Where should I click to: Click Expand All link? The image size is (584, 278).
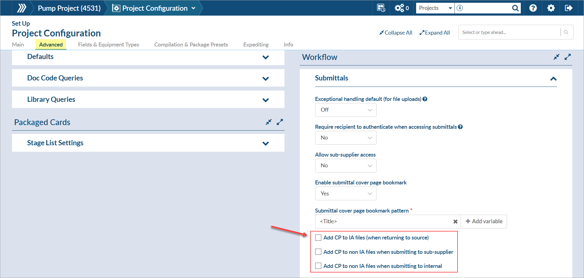coord(435,33)
